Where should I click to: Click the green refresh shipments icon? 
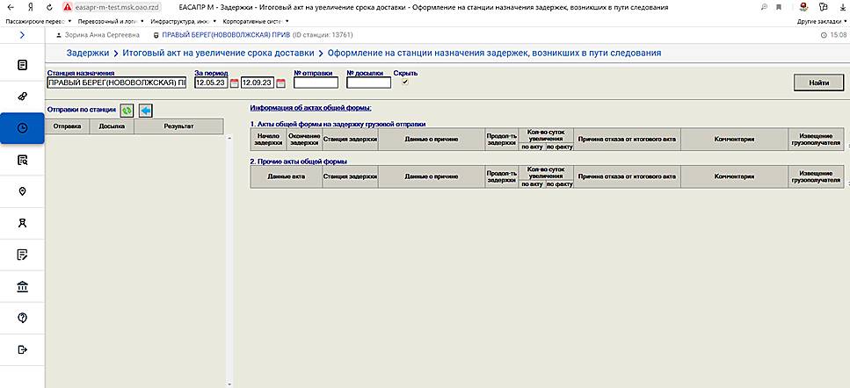[x=127, y=111]
